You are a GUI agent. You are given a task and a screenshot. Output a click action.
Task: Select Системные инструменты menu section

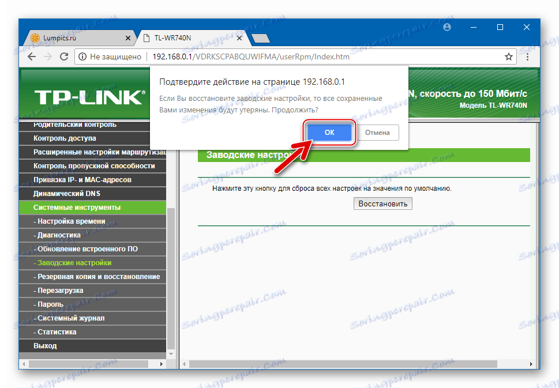93,208
